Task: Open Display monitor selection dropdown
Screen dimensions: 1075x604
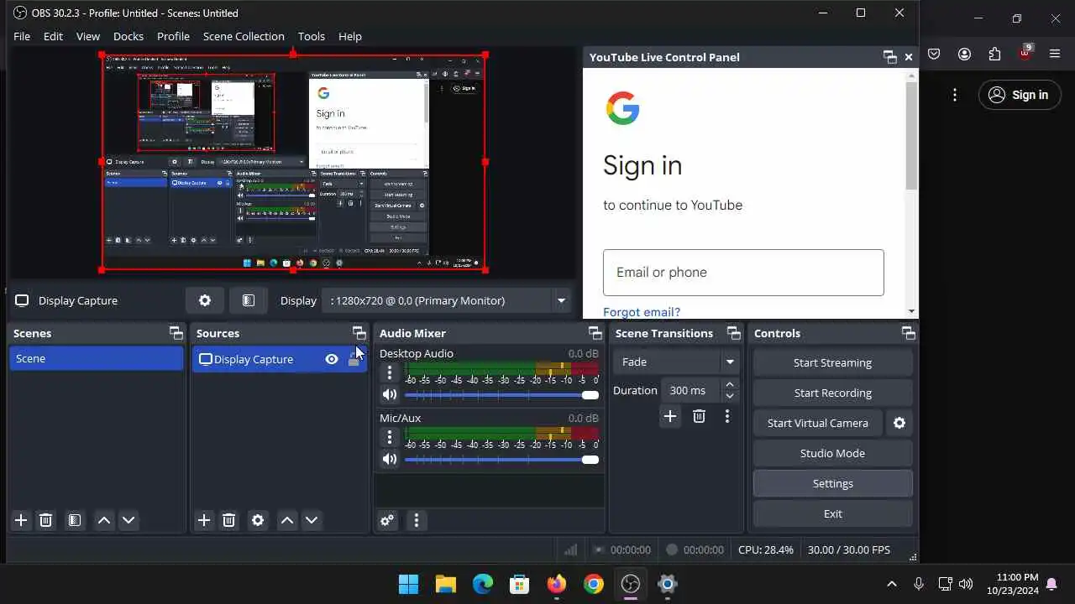Action: tap(447, 300)
